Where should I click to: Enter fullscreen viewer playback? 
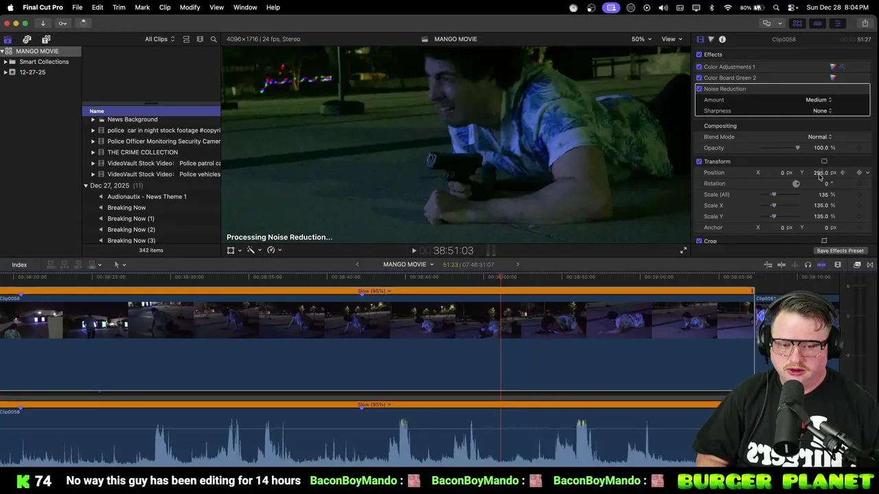(683, 250)
